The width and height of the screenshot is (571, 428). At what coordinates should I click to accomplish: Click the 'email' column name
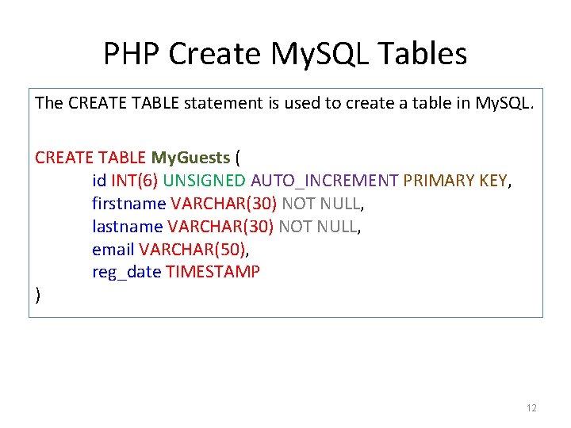pyautogui.click(x=113, y=250)
